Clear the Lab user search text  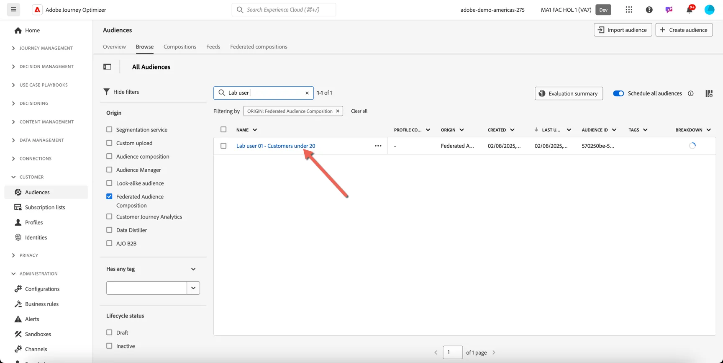coord(307,93)
